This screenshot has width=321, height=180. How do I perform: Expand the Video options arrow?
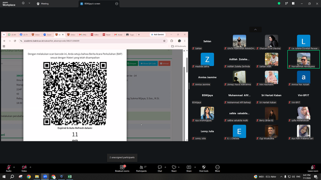(x=30, y=167)
